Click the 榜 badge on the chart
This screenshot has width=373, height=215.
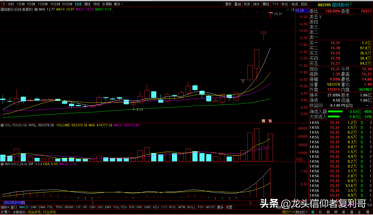click(x=263, y=121)
